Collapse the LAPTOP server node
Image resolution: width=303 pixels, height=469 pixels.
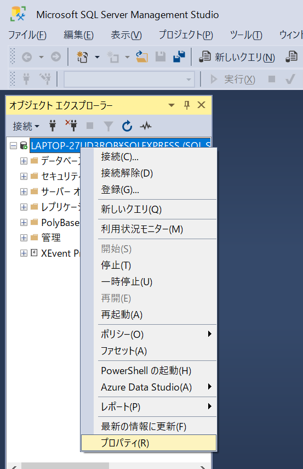pyautogui.click(x=13, y=146)
